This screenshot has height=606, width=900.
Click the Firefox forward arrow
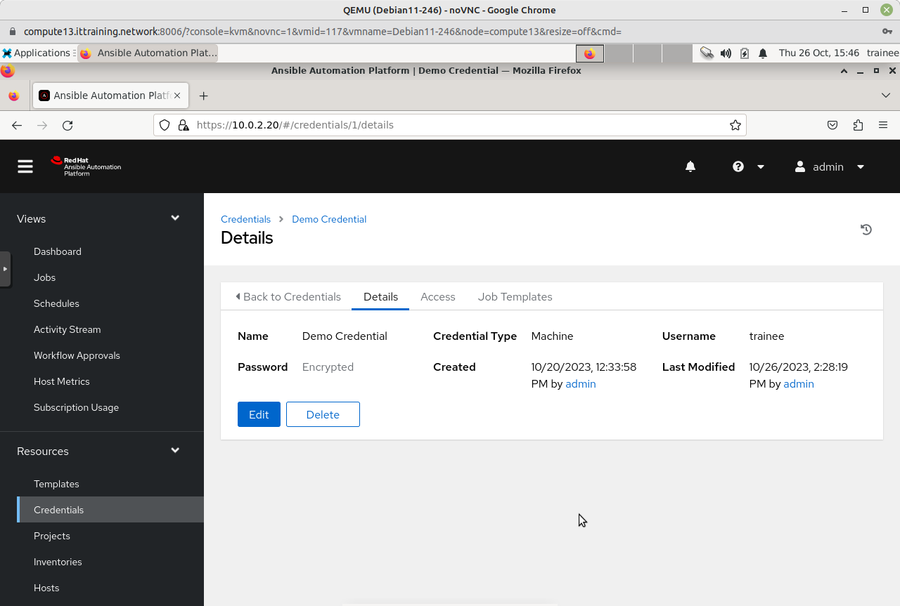pos(42,125)
